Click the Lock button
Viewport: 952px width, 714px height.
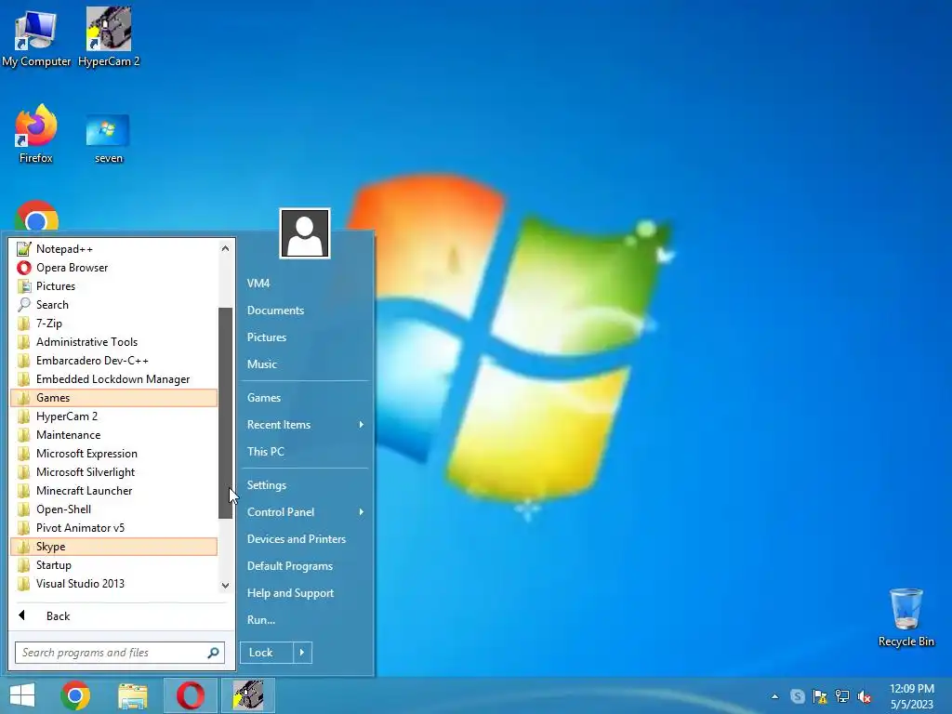click(x=267, y=653)
